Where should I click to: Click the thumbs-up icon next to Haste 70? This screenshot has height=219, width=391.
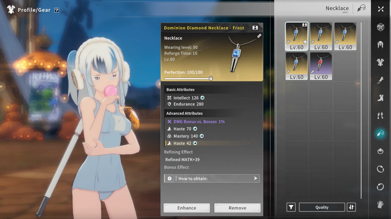pos(195,129)
